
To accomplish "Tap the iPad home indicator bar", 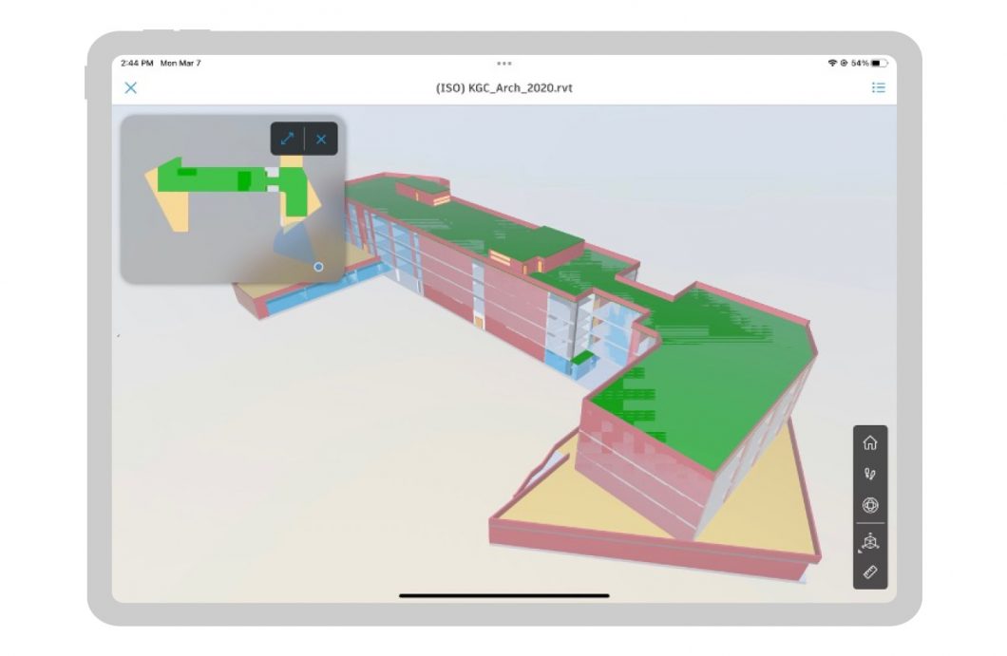I will [x=504, y=595].
